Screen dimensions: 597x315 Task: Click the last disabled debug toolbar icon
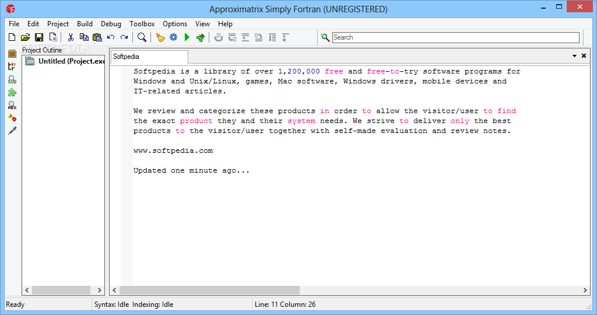286,37
